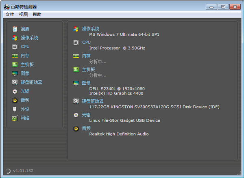Open 内存 heading link in summary
This screenshot has height=178, width=244.
86,56
